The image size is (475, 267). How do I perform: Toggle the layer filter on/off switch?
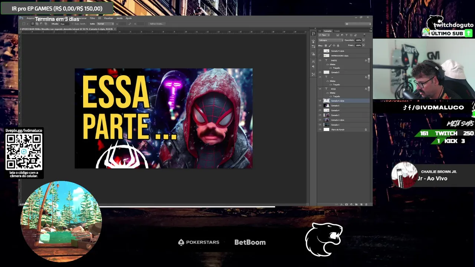coord(364,35)
